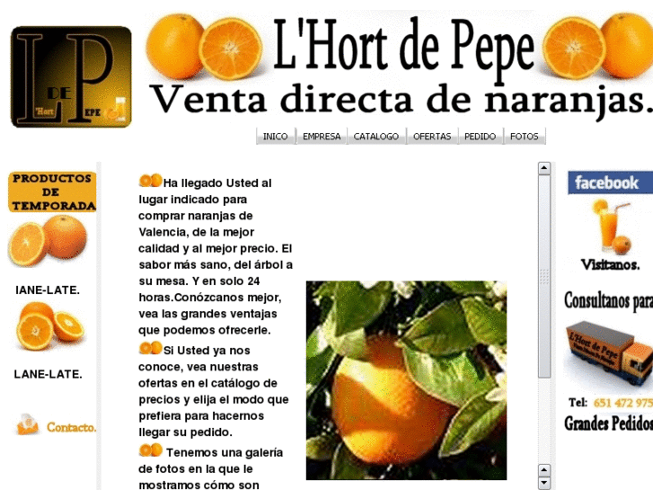Viewport: 653px width, 490px height.
Task: Click the Grandes Pedidos heading
Action: [608, 423]
